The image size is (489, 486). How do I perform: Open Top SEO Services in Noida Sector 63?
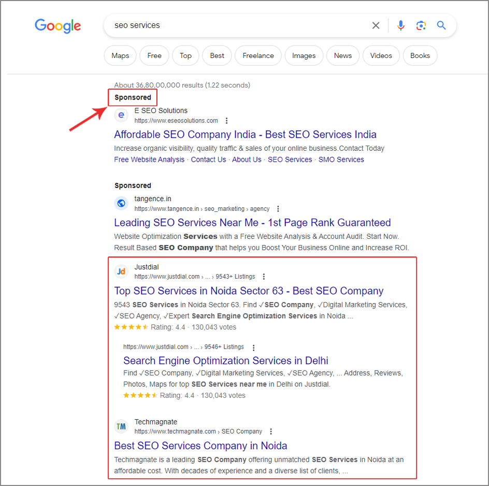tap(249, 291)
